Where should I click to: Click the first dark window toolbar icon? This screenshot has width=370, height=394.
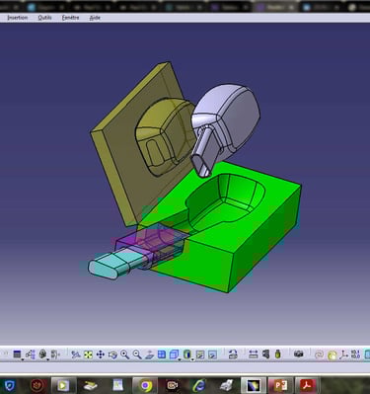click(17, 355)
